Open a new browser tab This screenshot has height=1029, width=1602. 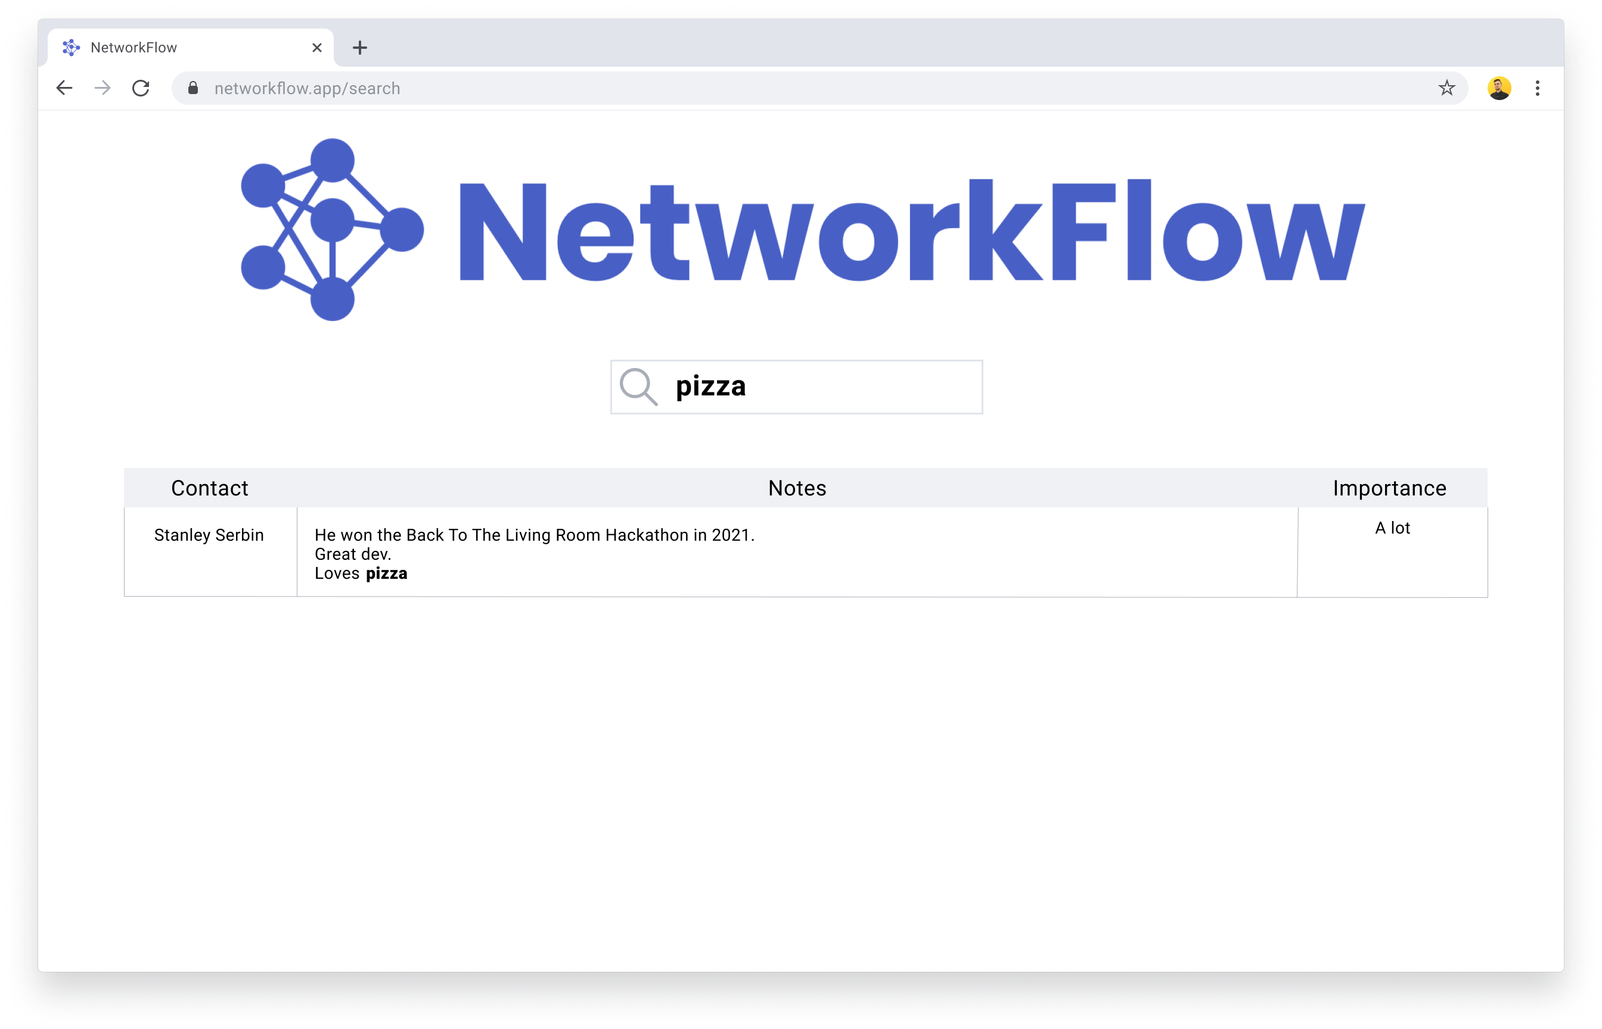tap(361, 48)
